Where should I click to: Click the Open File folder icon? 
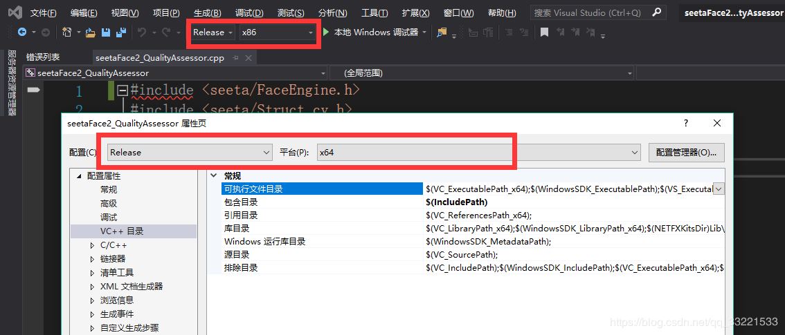(x=91, y=33)
